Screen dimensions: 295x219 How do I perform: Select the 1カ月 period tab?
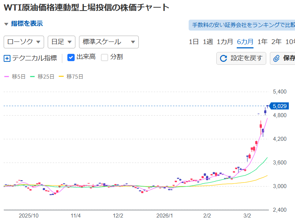[x=225, y=41]
